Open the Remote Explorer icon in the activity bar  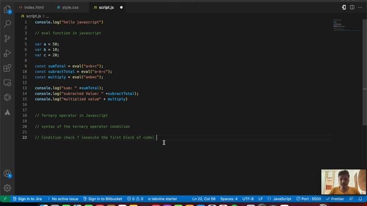coord(7,82)
